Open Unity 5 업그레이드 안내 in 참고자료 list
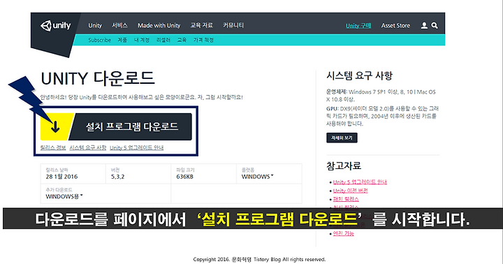This screenshot has width=503, height=264. (x=360, y=182)
